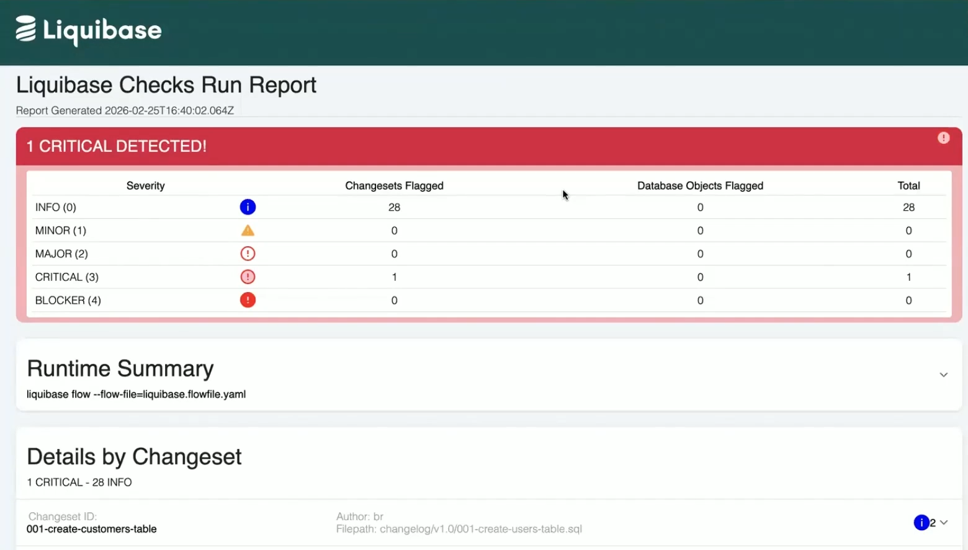Click the MAJOR (2) severity label
968x550 pixels.
point(61,254)
